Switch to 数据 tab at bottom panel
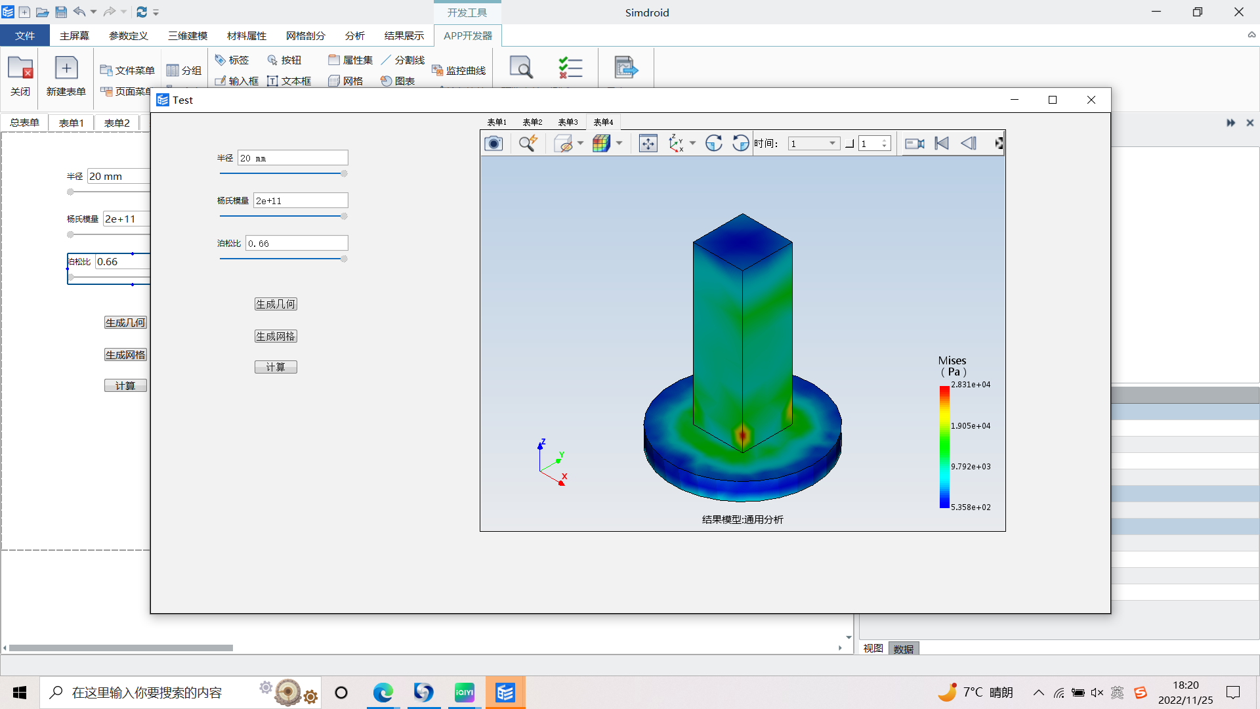This screenshot has height=709, width=1260. click(x=904, y=649)
